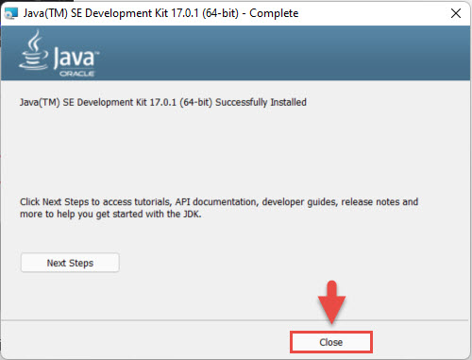Click the word 'Complete' in the title bar
Image resolution: width=472 pixels, height=360 pixels.
(x=274, y=13)
